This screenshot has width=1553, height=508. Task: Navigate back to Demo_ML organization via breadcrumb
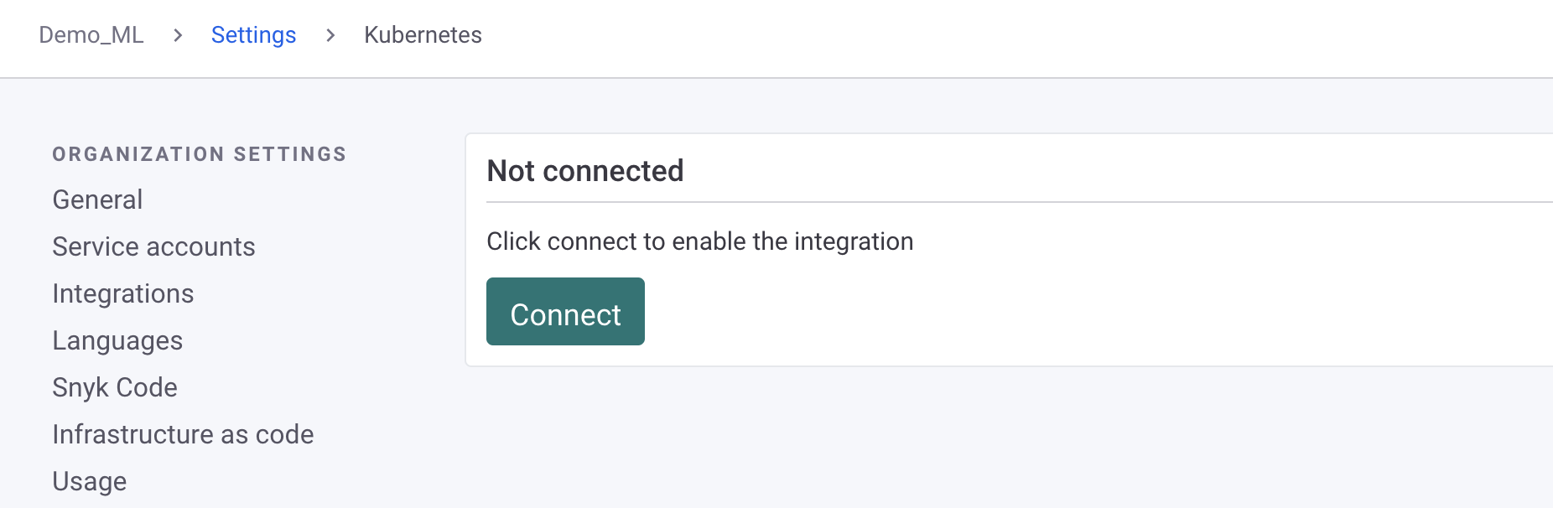(x=92, y=35)
